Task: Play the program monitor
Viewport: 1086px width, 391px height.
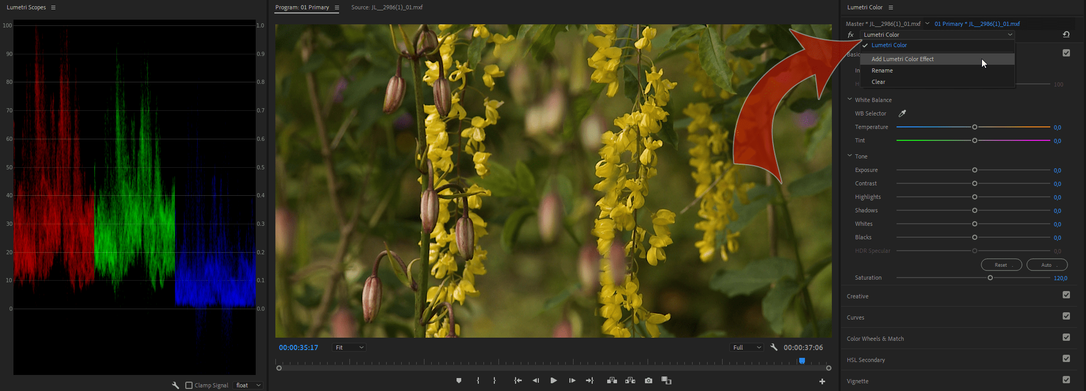Action: (x=553, y=381)
